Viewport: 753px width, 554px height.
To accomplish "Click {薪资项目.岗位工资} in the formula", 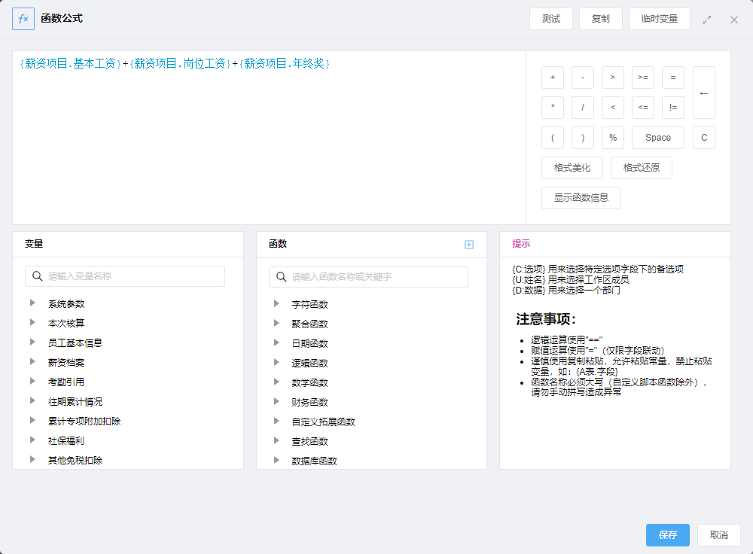I will click(180, 63).
